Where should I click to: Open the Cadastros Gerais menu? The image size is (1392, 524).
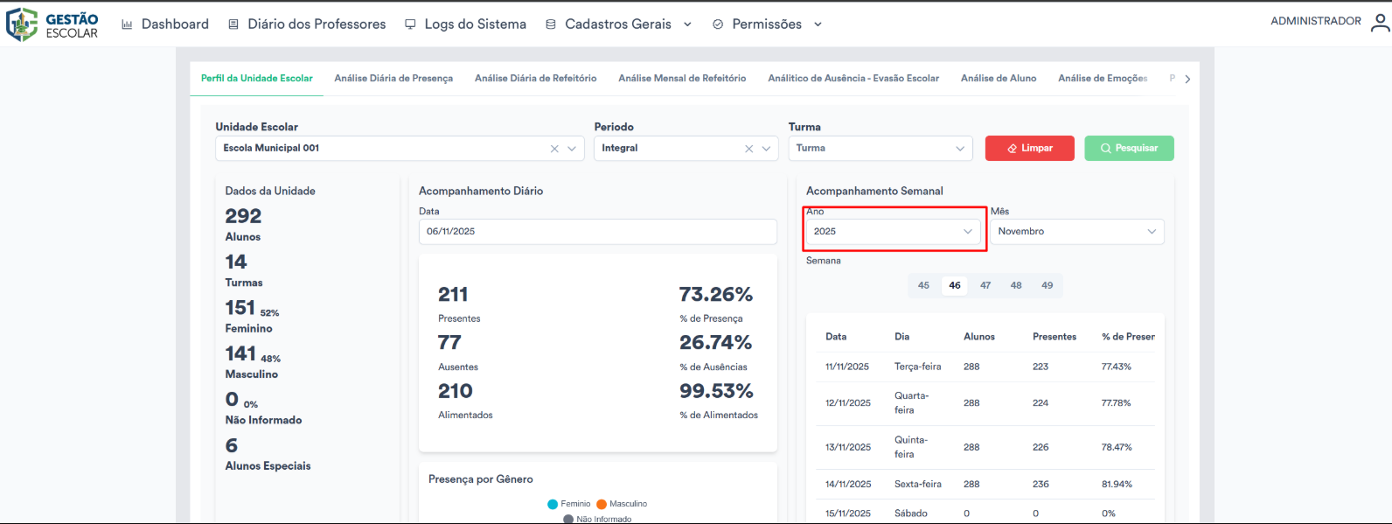click(618, 24)
